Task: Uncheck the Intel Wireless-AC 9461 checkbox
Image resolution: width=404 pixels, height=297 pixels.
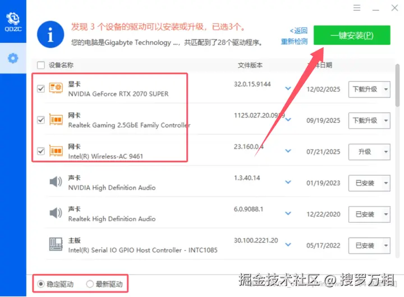Action: [41, 151]
